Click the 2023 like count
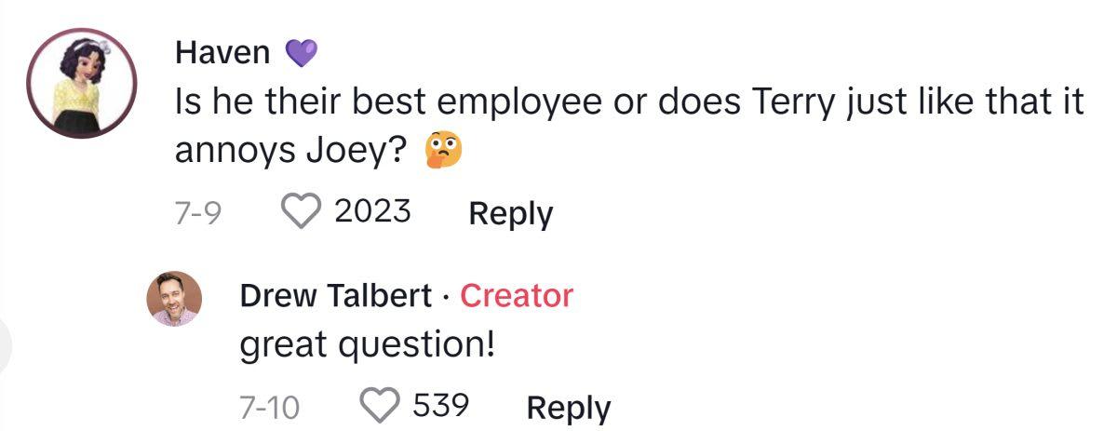The width and height of the screenshot is (1117, 431). (371, 211)
